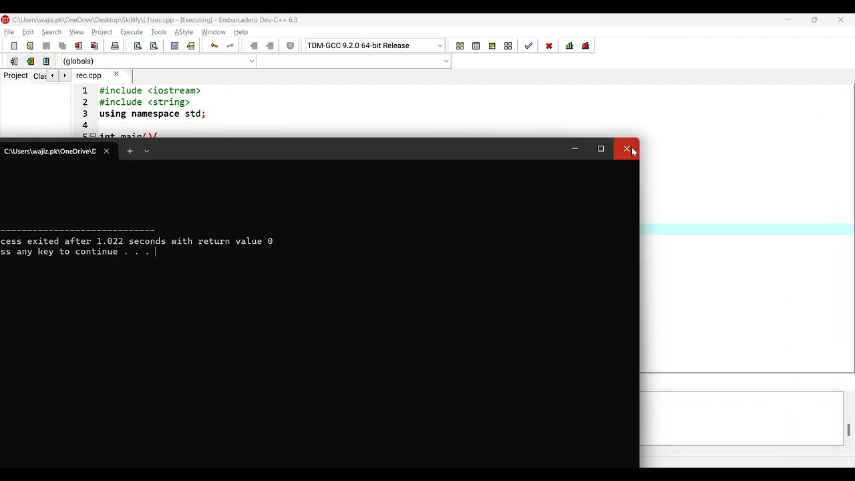Screen dimensions: 855x481
Task: Click the Profile analysis bar chart icon
Action: pyautogui.click(x=569, y=45)
